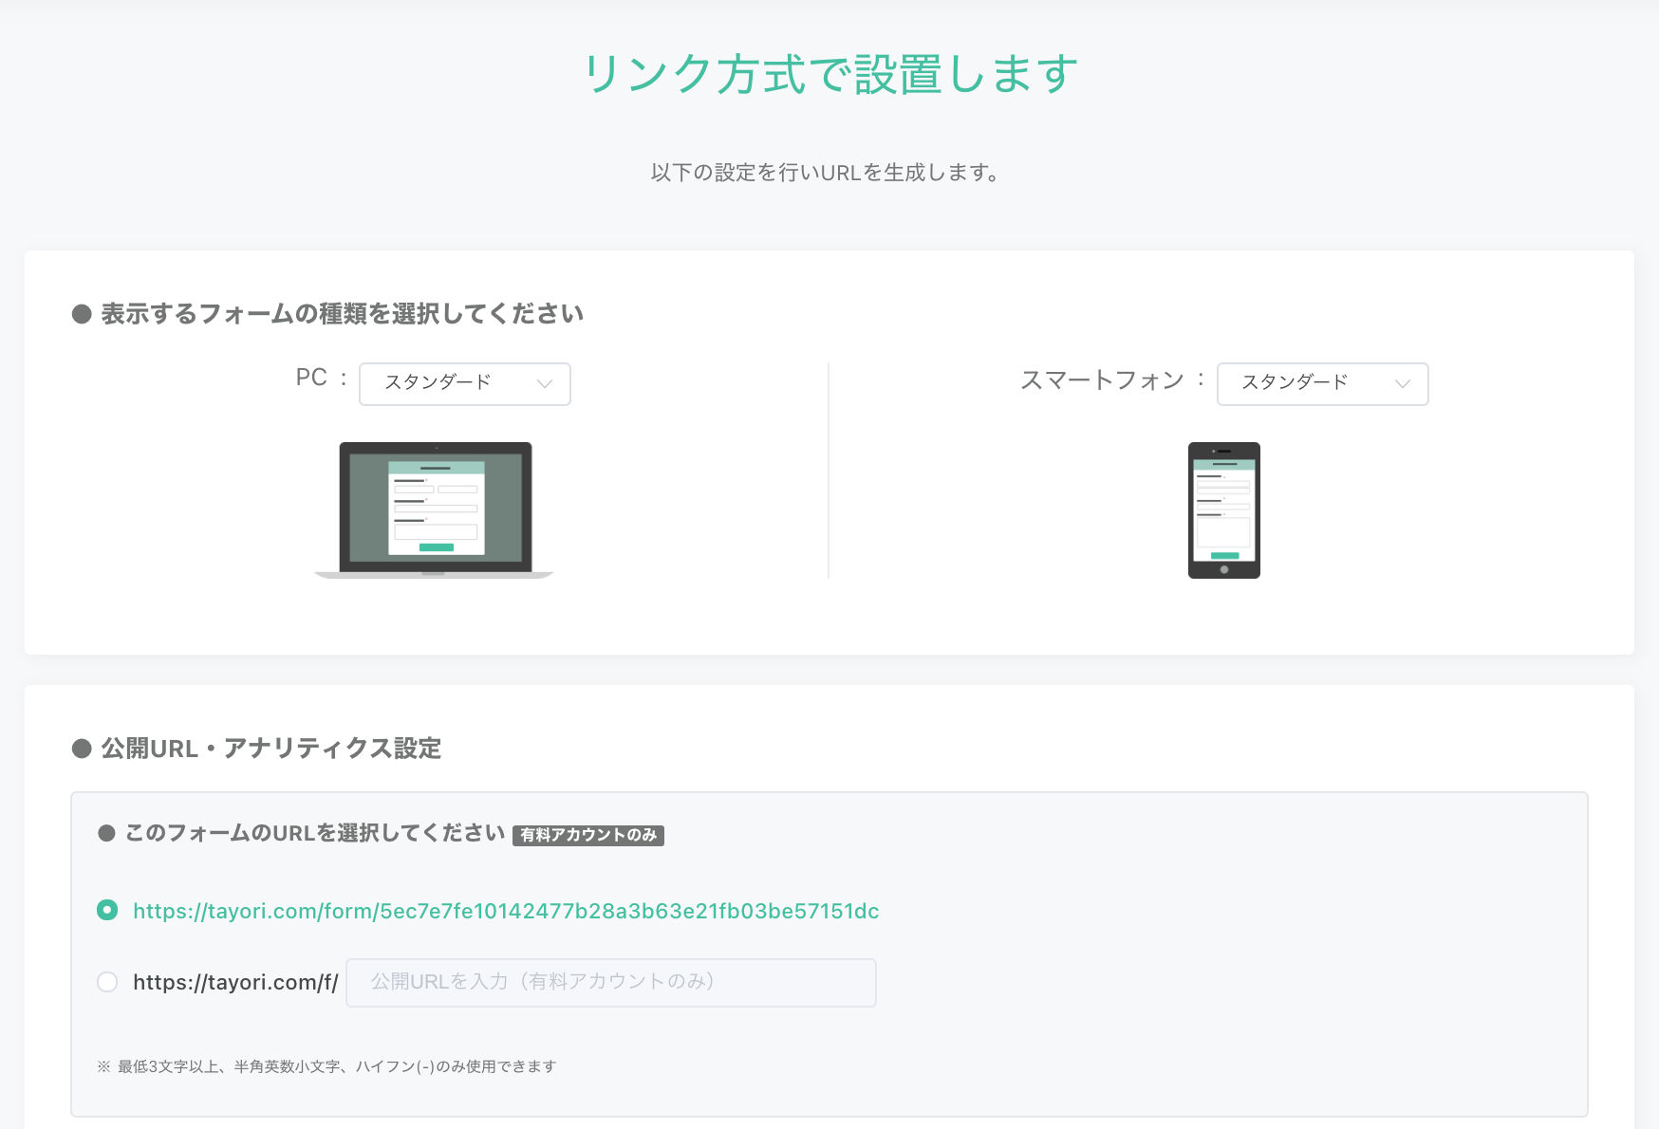
Task: Click the 公開URLを入力 text input field
Action: tap(610, 982)
